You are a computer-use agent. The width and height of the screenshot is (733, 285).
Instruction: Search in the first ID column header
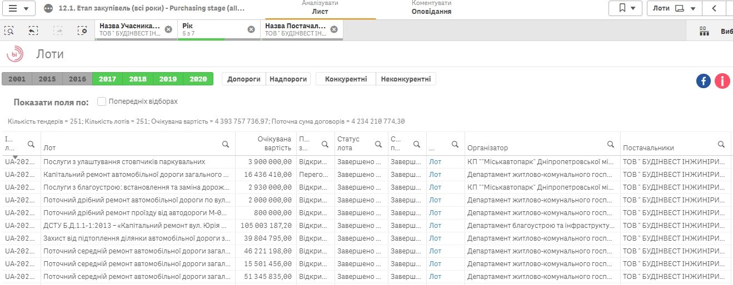(x=31, y=144)
